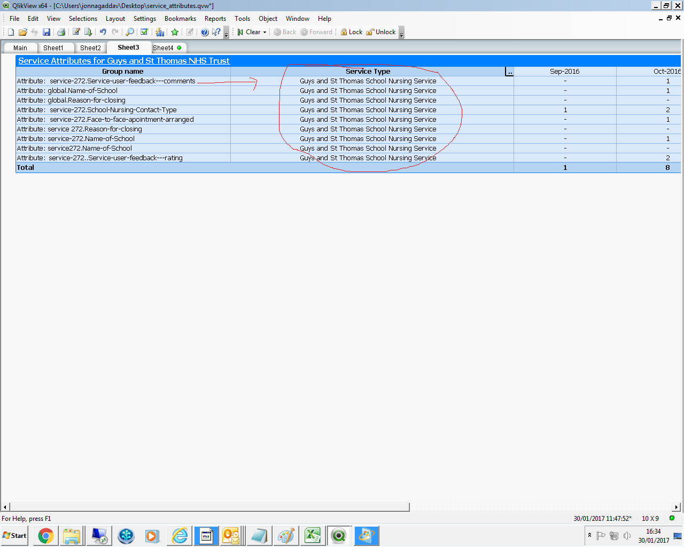Click the Total row label
This screenshot has height=547, width=684.
pos(26,168)
